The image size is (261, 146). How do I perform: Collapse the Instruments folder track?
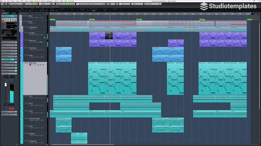tap(22, 27)
